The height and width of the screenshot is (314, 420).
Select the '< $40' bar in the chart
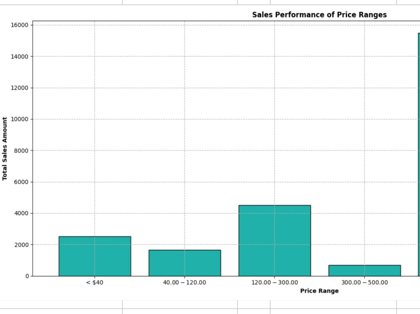(x=95, y=256)
